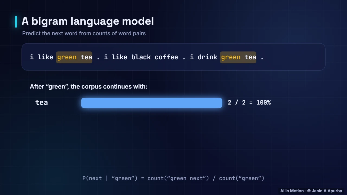The height and width of the screenshot is (195, 347).
Task: Click the subtitle about counts of word pairs
Action: pyautogui.click(x=84, y=33)
